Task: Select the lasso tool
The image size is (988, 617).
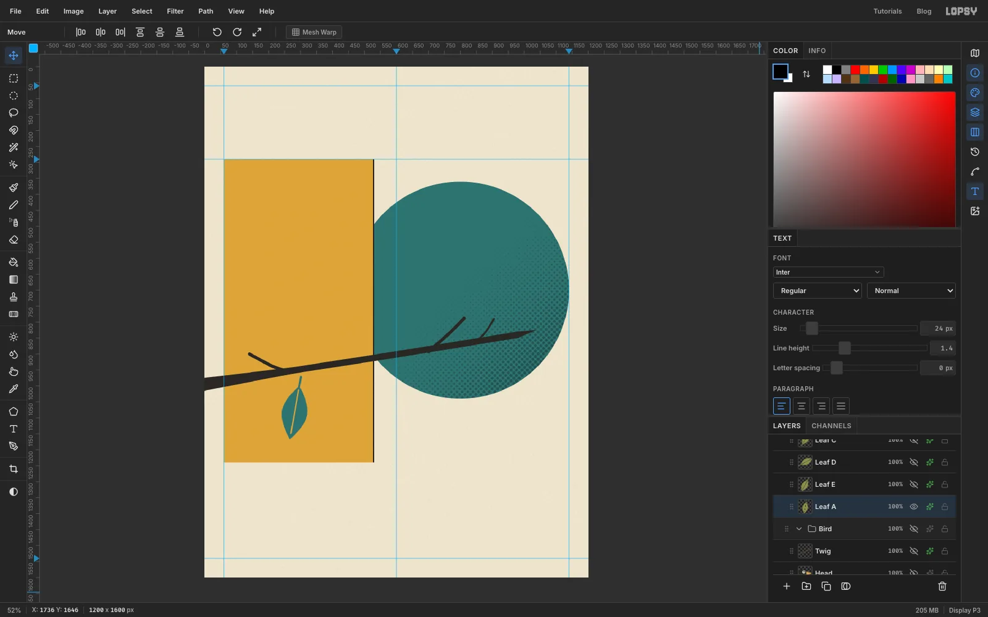Action: (x=14, y=113)
